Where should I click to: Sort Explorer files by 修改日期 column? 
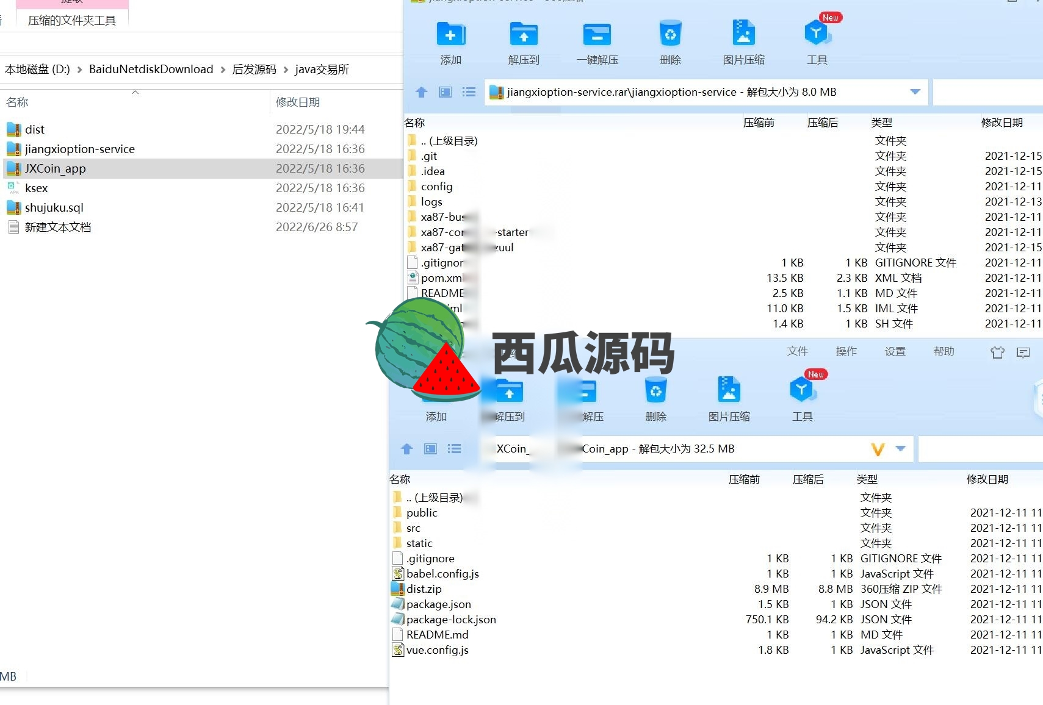tap(298, 102)
